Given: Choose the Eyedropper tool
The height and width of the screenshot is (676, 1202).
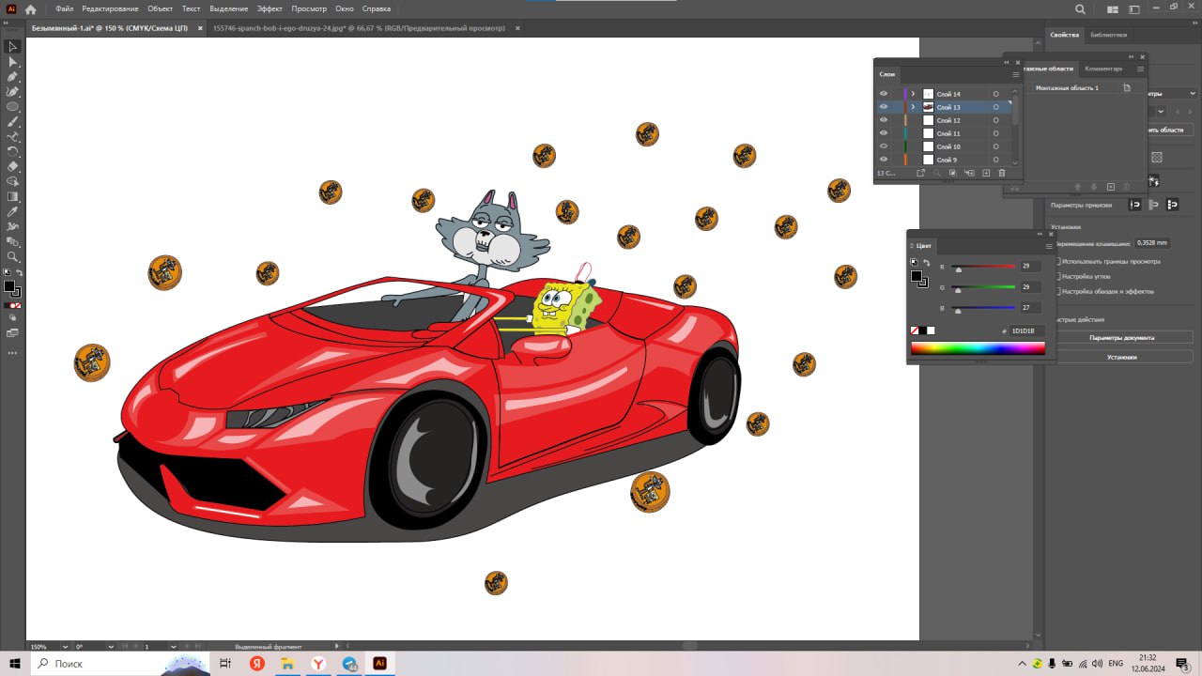Looking at the screenshot, I should pyautogui.click(x=13, y=211).
